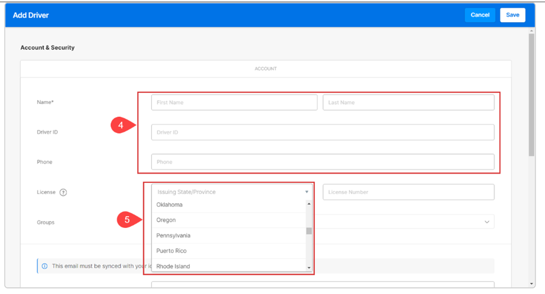Image resolution: width=545 pixels, height=294 pixels.
Task: Click the Save button
Action: pos(513,15)
